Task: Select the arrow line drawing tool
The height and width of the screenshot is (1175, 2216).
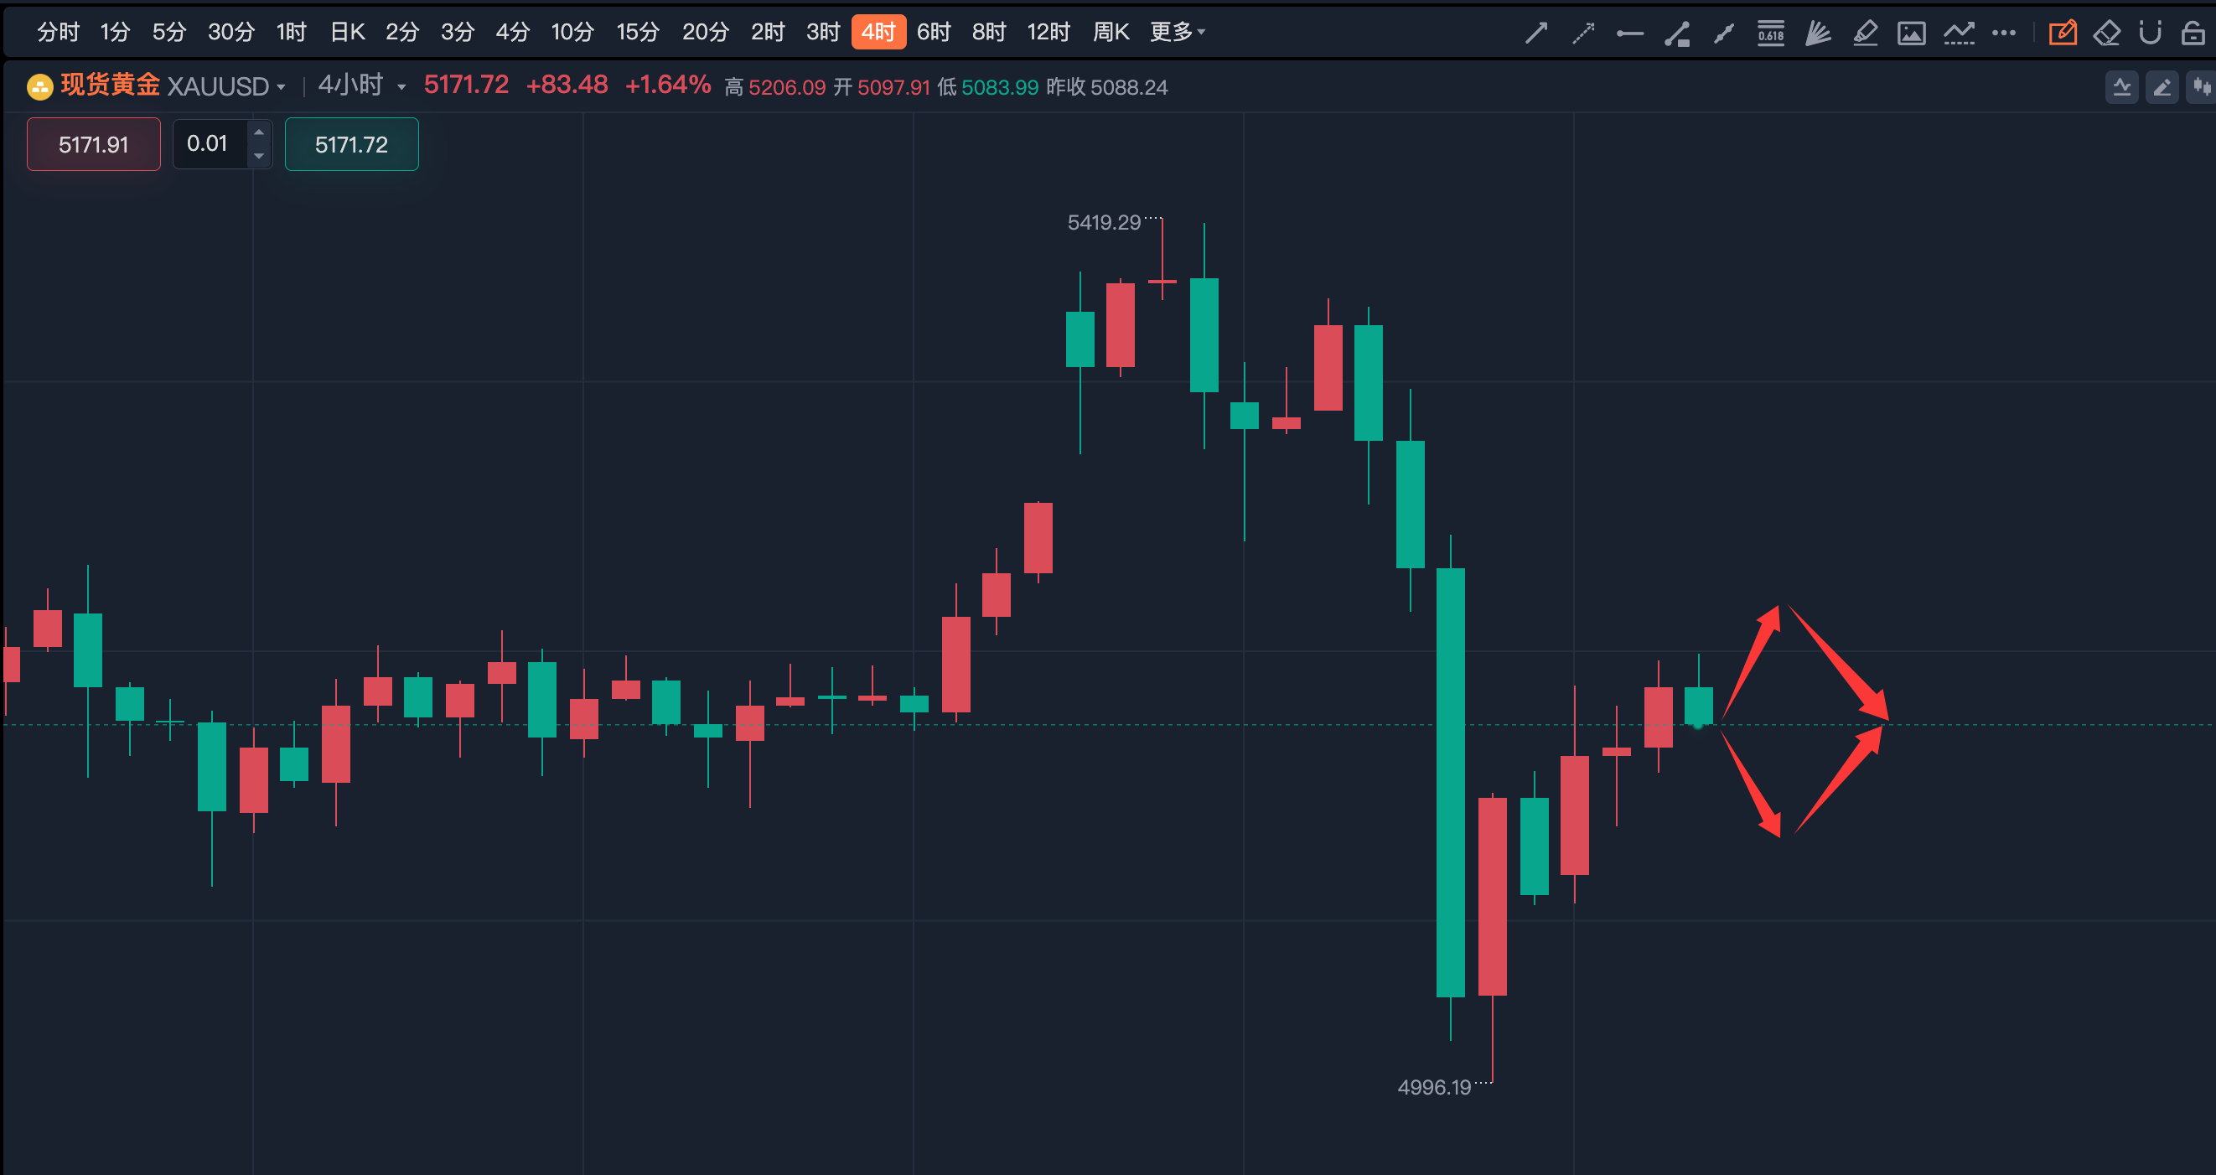Action: click(1535, 33)
